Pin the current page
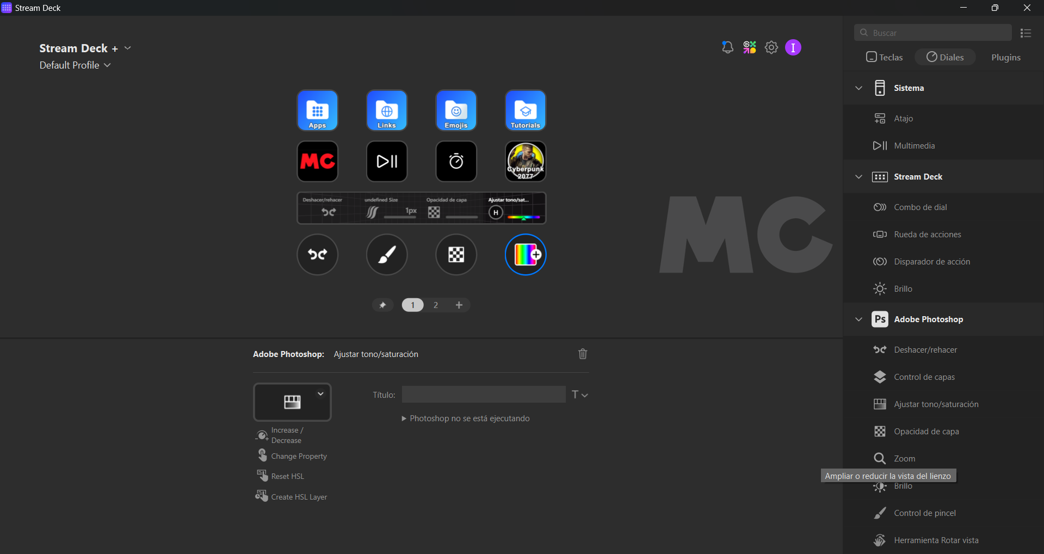The image size is (1044, 554). coord(382,305)
